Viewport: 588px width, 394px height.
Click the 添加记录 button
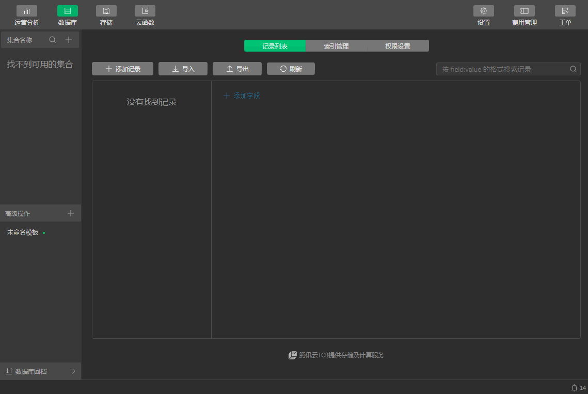tap(123, 69)
